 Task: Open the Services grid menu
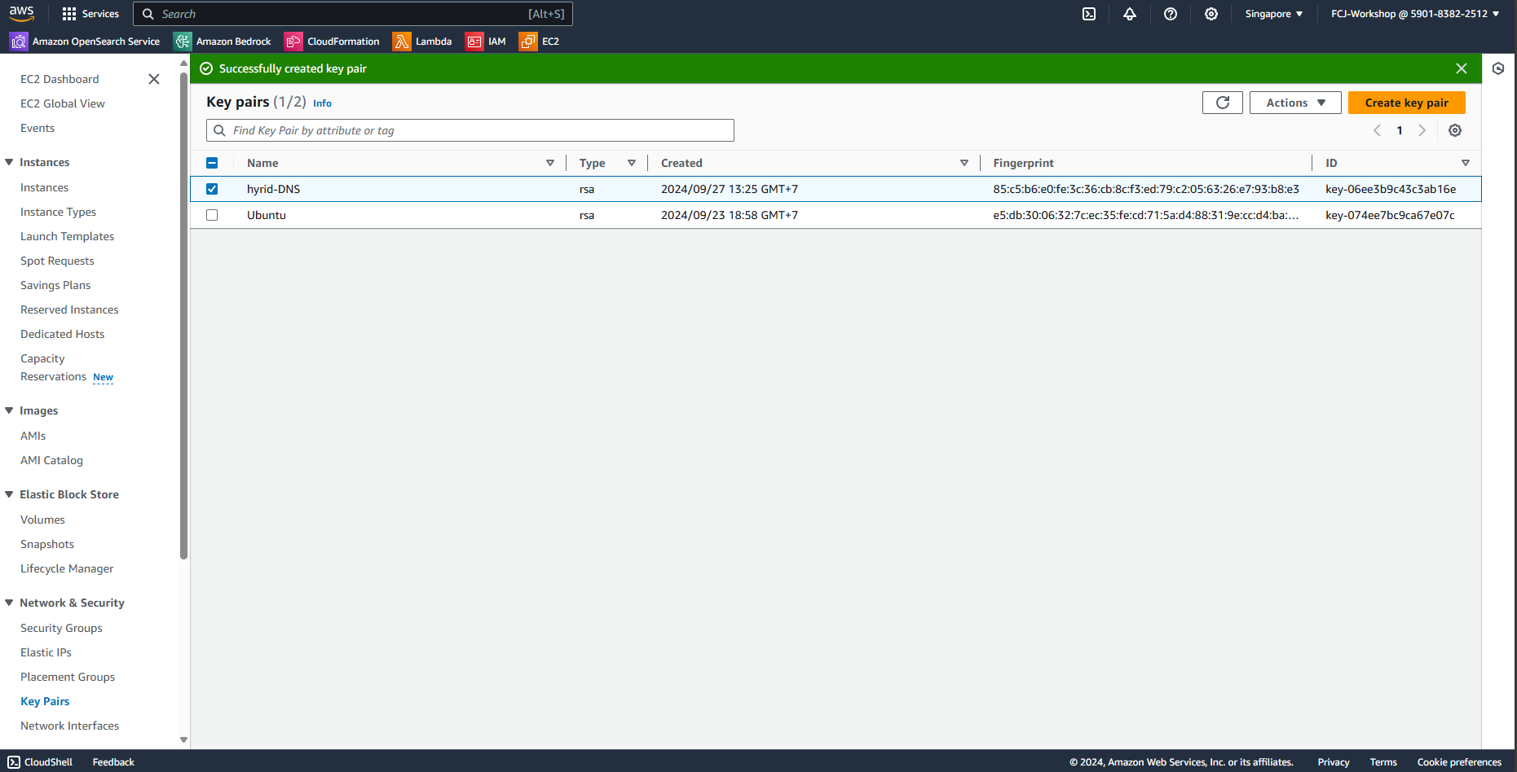[x=90, y=14]
